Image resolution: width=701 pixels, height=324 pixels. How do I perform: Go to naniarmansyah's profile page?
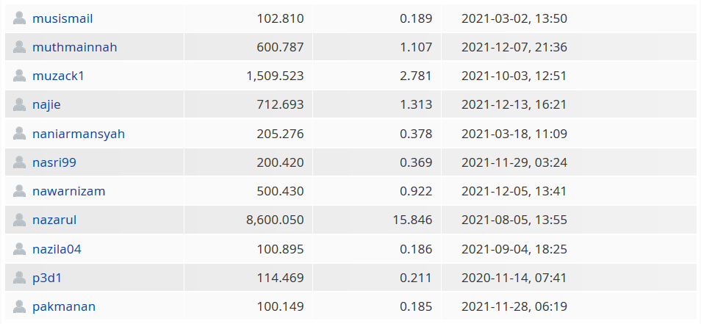coord(79,134)
